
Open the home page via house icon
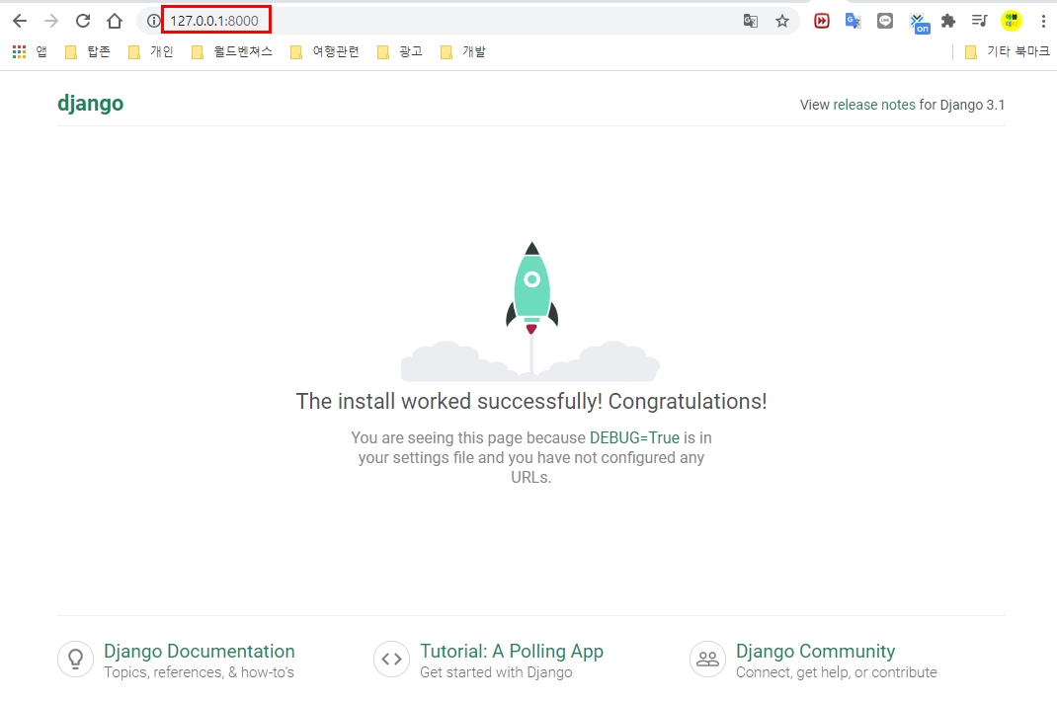[x=115, y=21]
